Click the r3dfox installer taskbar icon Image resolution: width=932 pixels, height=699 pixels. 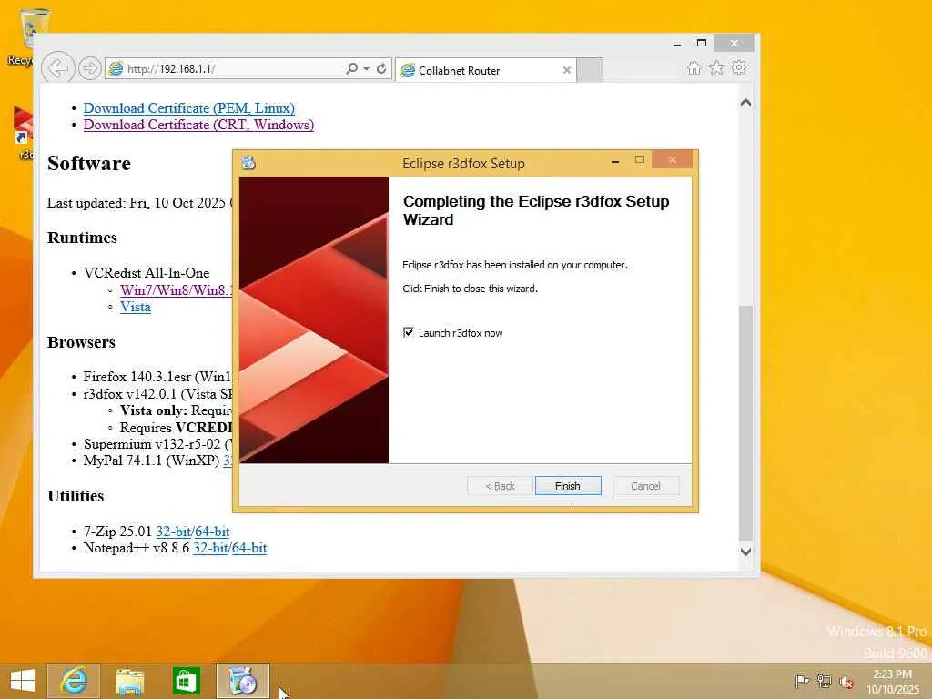(242, 681)
